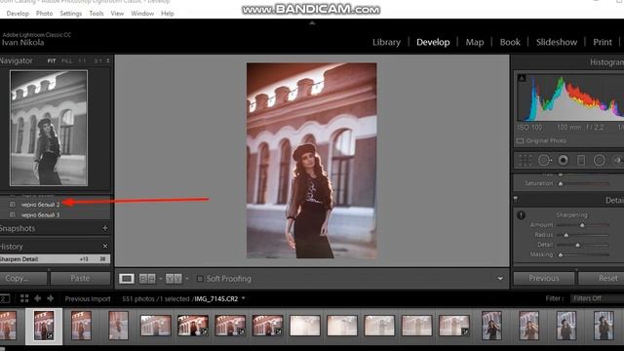Screen dimensions: 624x351
Task: Open the top-bottom Before/After options dropdown
Action: pyautogui.click(x=187, y=279)
